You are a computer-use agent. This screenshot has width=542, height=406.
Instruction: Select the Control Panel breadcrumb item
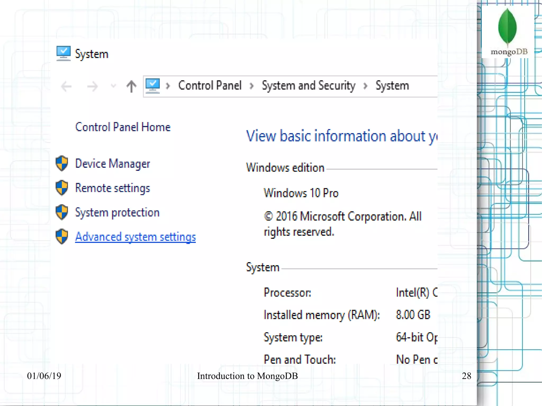210,85
